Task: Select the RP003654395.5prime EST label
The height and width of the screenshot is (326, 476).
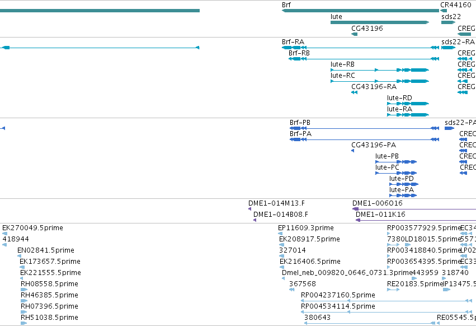Action: tap(424, 262)
